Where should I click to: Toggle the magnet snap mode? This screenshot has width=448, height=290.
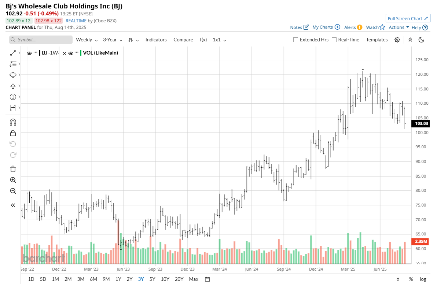pyautogui.click(x=13, y=122)
